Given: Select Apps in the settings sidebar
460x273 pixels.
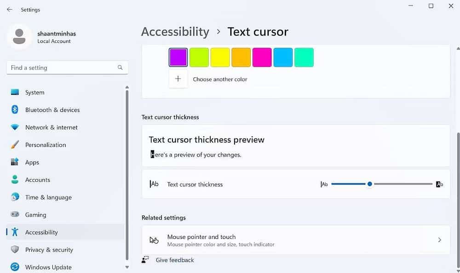Looking at the screenshot, I should coord(32,162).
